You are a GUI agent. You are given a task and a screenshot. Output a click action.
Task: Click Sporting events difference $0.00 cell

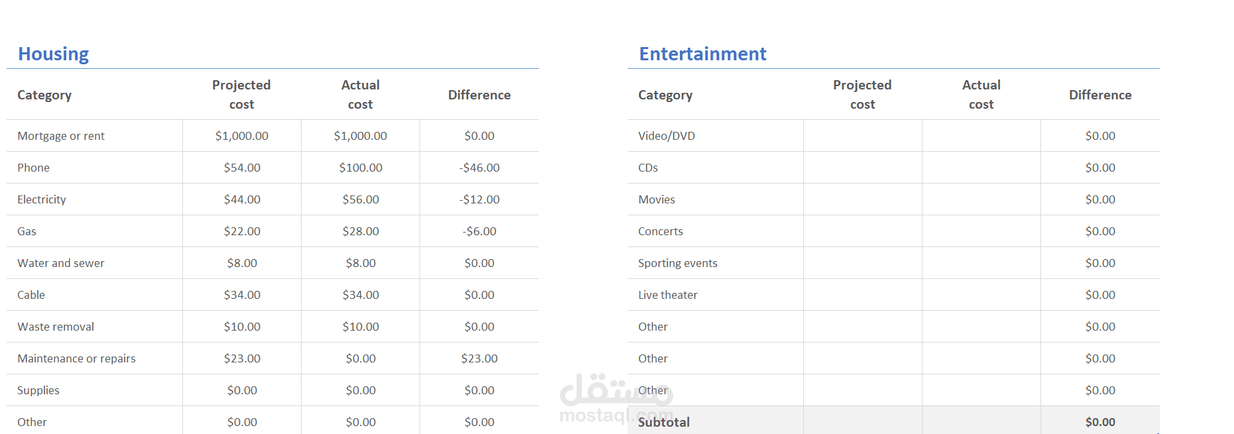1100,263
